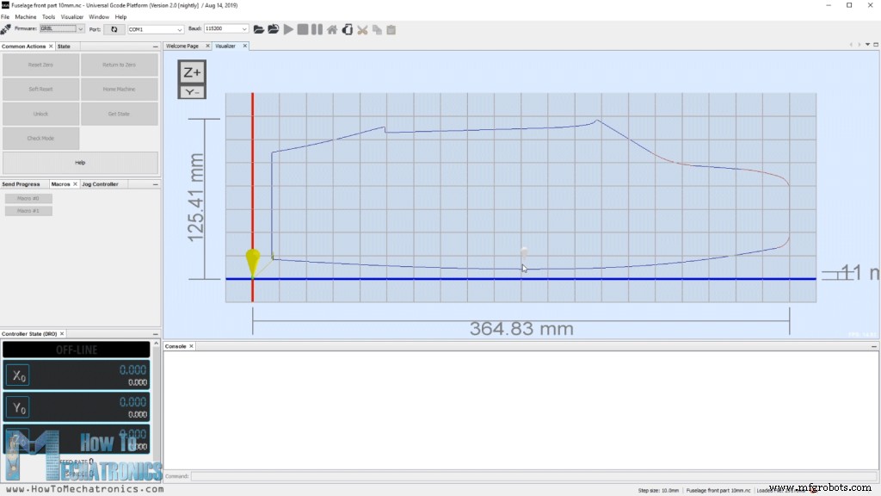This screenshot has height=496, width=881.
Task: Click the Macro #1 button
Action: (x=28, y=211)
